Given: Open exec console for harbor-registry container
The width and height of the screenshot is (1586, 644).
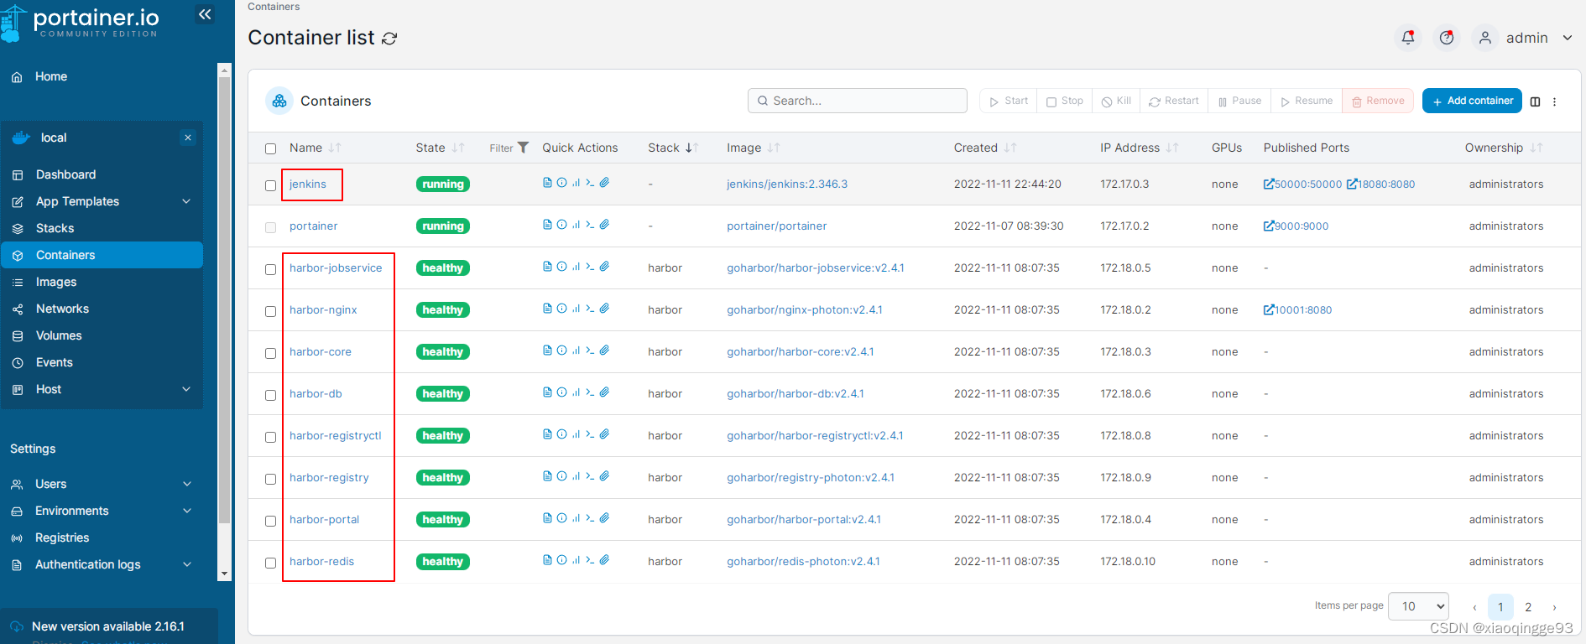Looking at the screenshot, I should 590,476.
